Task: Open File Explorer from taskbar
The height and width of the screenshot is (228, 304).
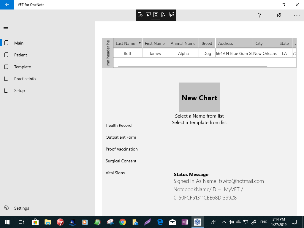Action: click(x=47, y=222)
